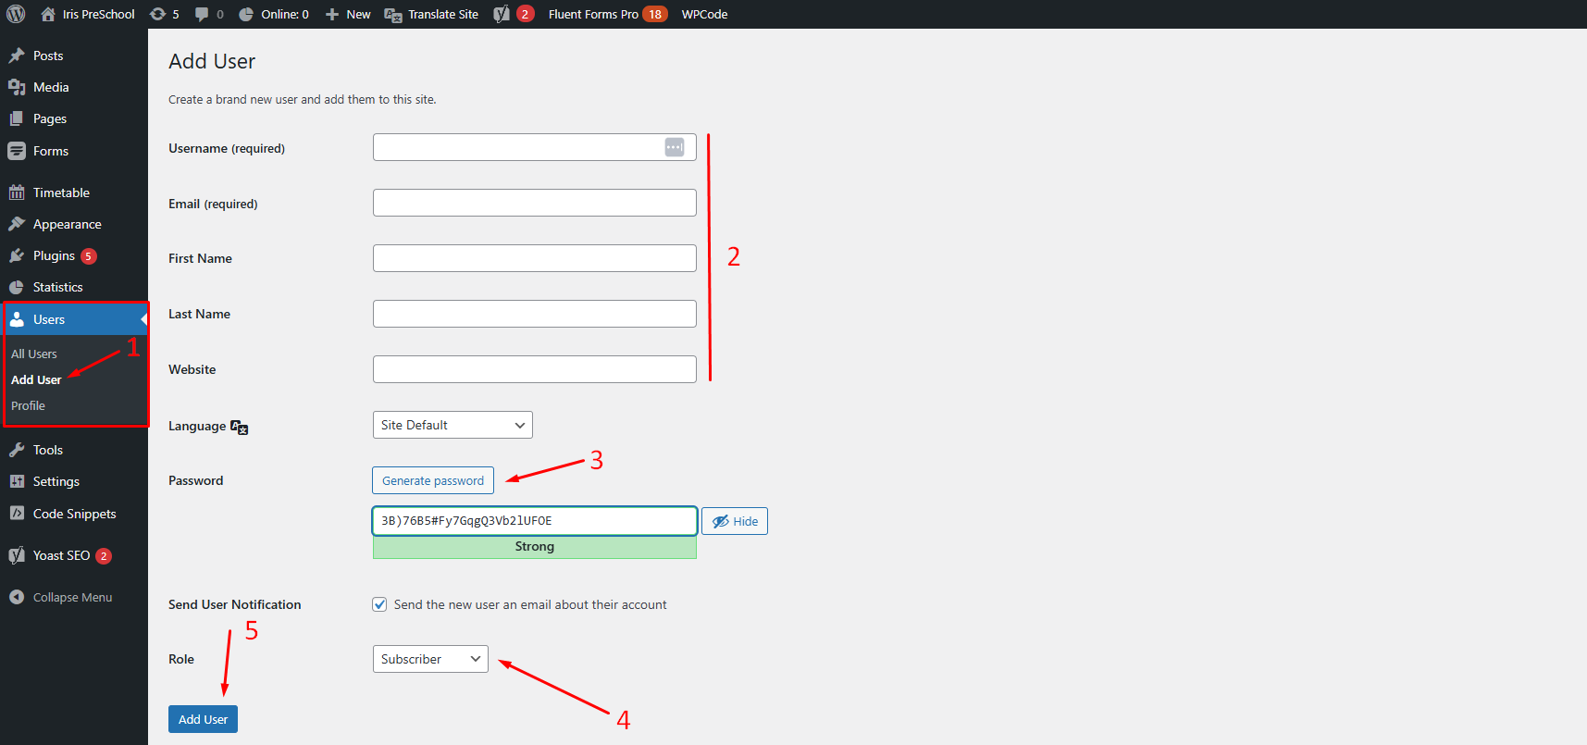Click the WordPress logo icon in admin bar

click(16, 14)
